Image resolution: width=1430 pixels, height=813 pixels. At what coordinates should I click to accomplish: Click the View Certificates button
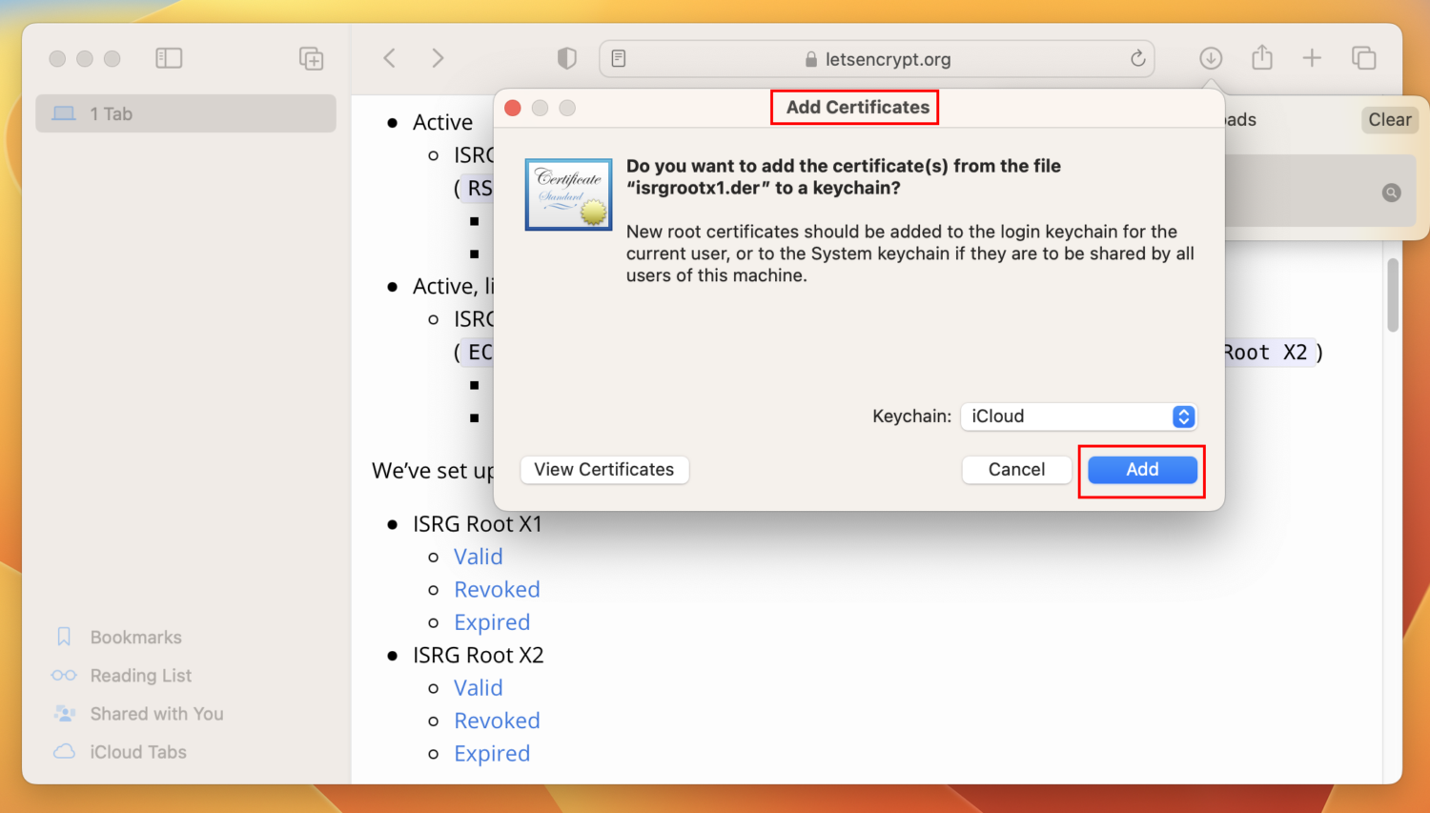(604, 470)
